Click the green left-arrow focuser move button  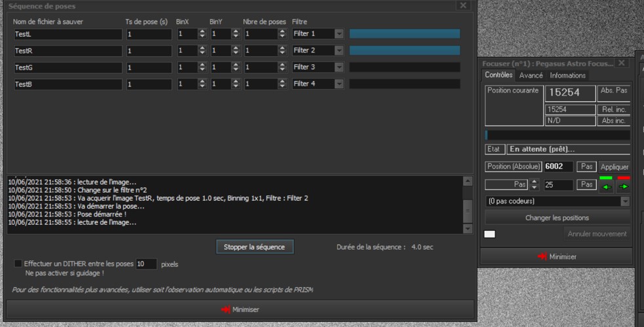coord(606,186)
